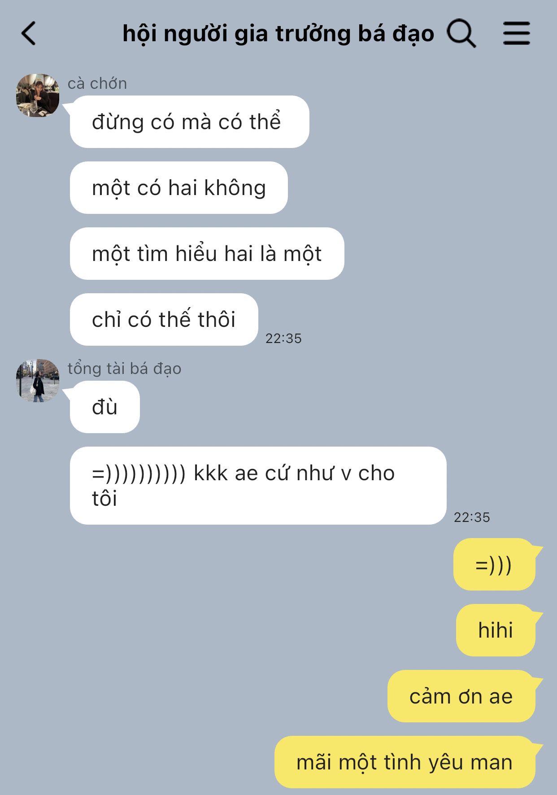Tap the message chỉ có thế thôi

[x=164, y=319]
